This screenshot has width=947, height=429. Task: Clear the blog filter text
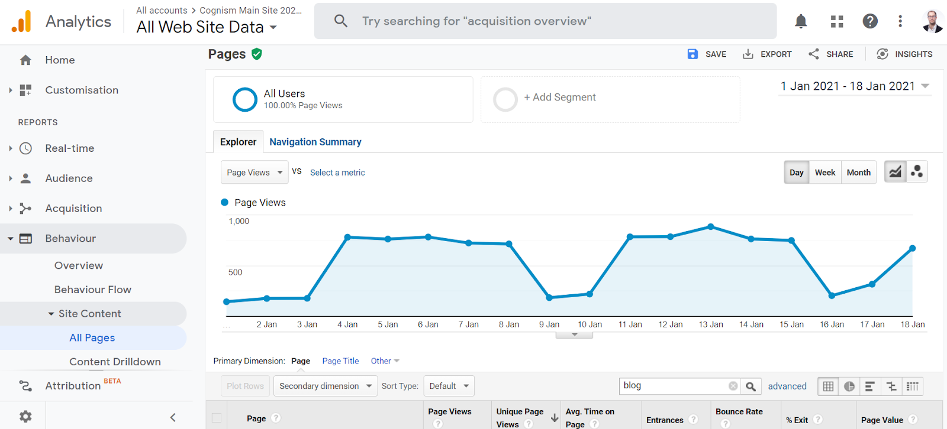tap(733, 386)
